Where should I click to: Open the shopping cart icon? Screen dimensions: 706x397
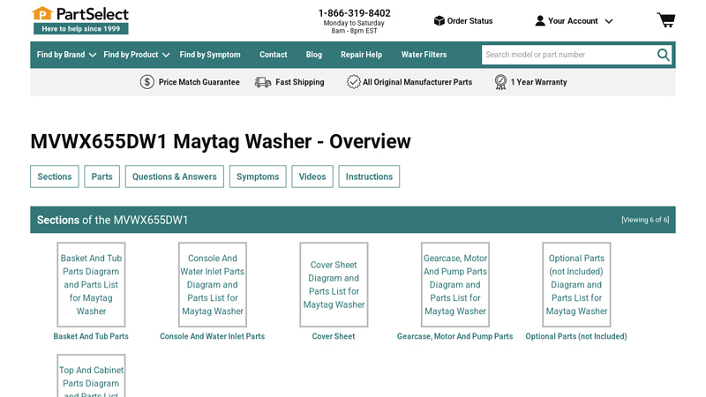666,19
